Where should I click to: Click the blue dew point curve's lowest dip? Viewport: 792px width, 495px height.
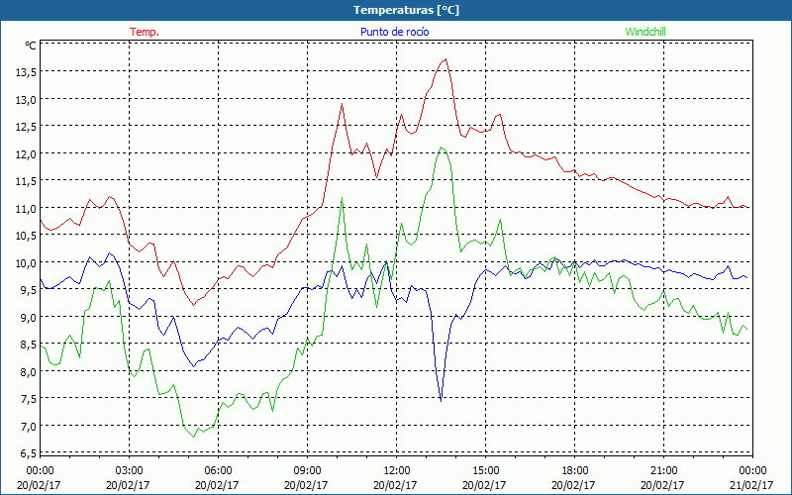pyautogui.click(x=441, y=401)
